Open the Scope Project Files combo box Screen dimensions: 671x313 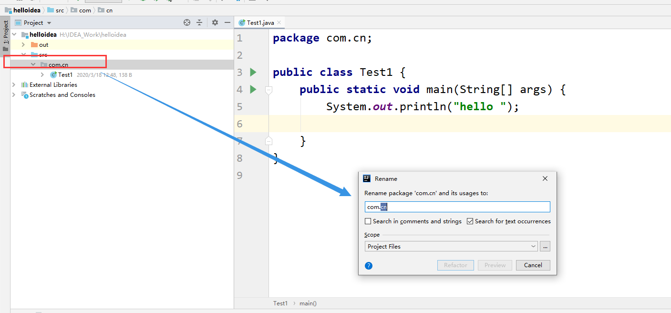click(451, 247)
